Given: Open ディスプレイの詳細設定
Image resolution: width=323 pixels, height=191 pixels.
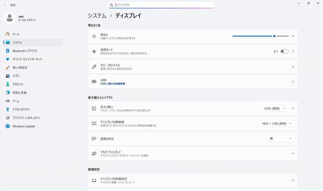Looking at the screenshot, I should click(x=193, y=180).
